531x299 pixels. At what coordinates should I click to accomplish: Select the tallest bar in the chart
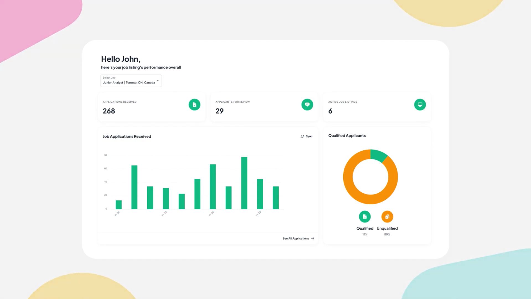pos(244,183)
